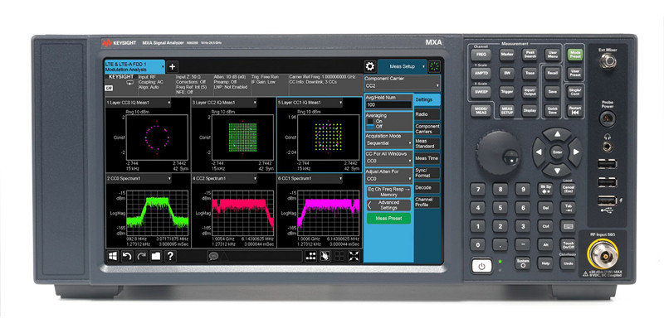This screenshot has width=664, height=333.
Task: Tap the green Meas Preset button
Action: coord(388,219)
